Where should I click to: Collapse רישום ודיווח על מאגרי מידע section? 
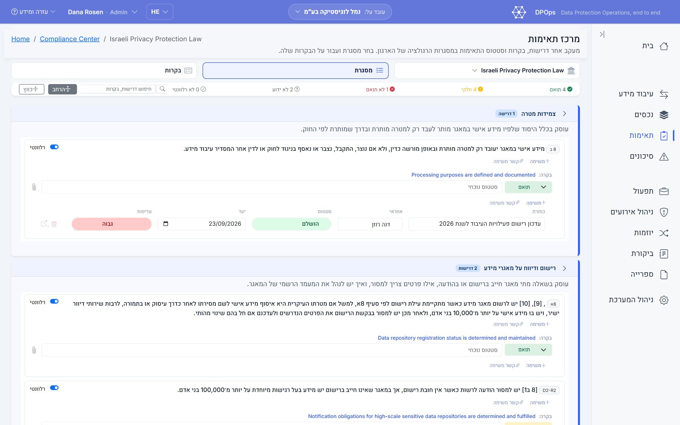(x=564, y=268)
